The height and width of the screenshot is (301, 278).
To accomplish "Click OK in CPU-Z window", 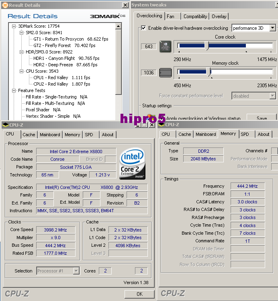I will coord(139,294).
